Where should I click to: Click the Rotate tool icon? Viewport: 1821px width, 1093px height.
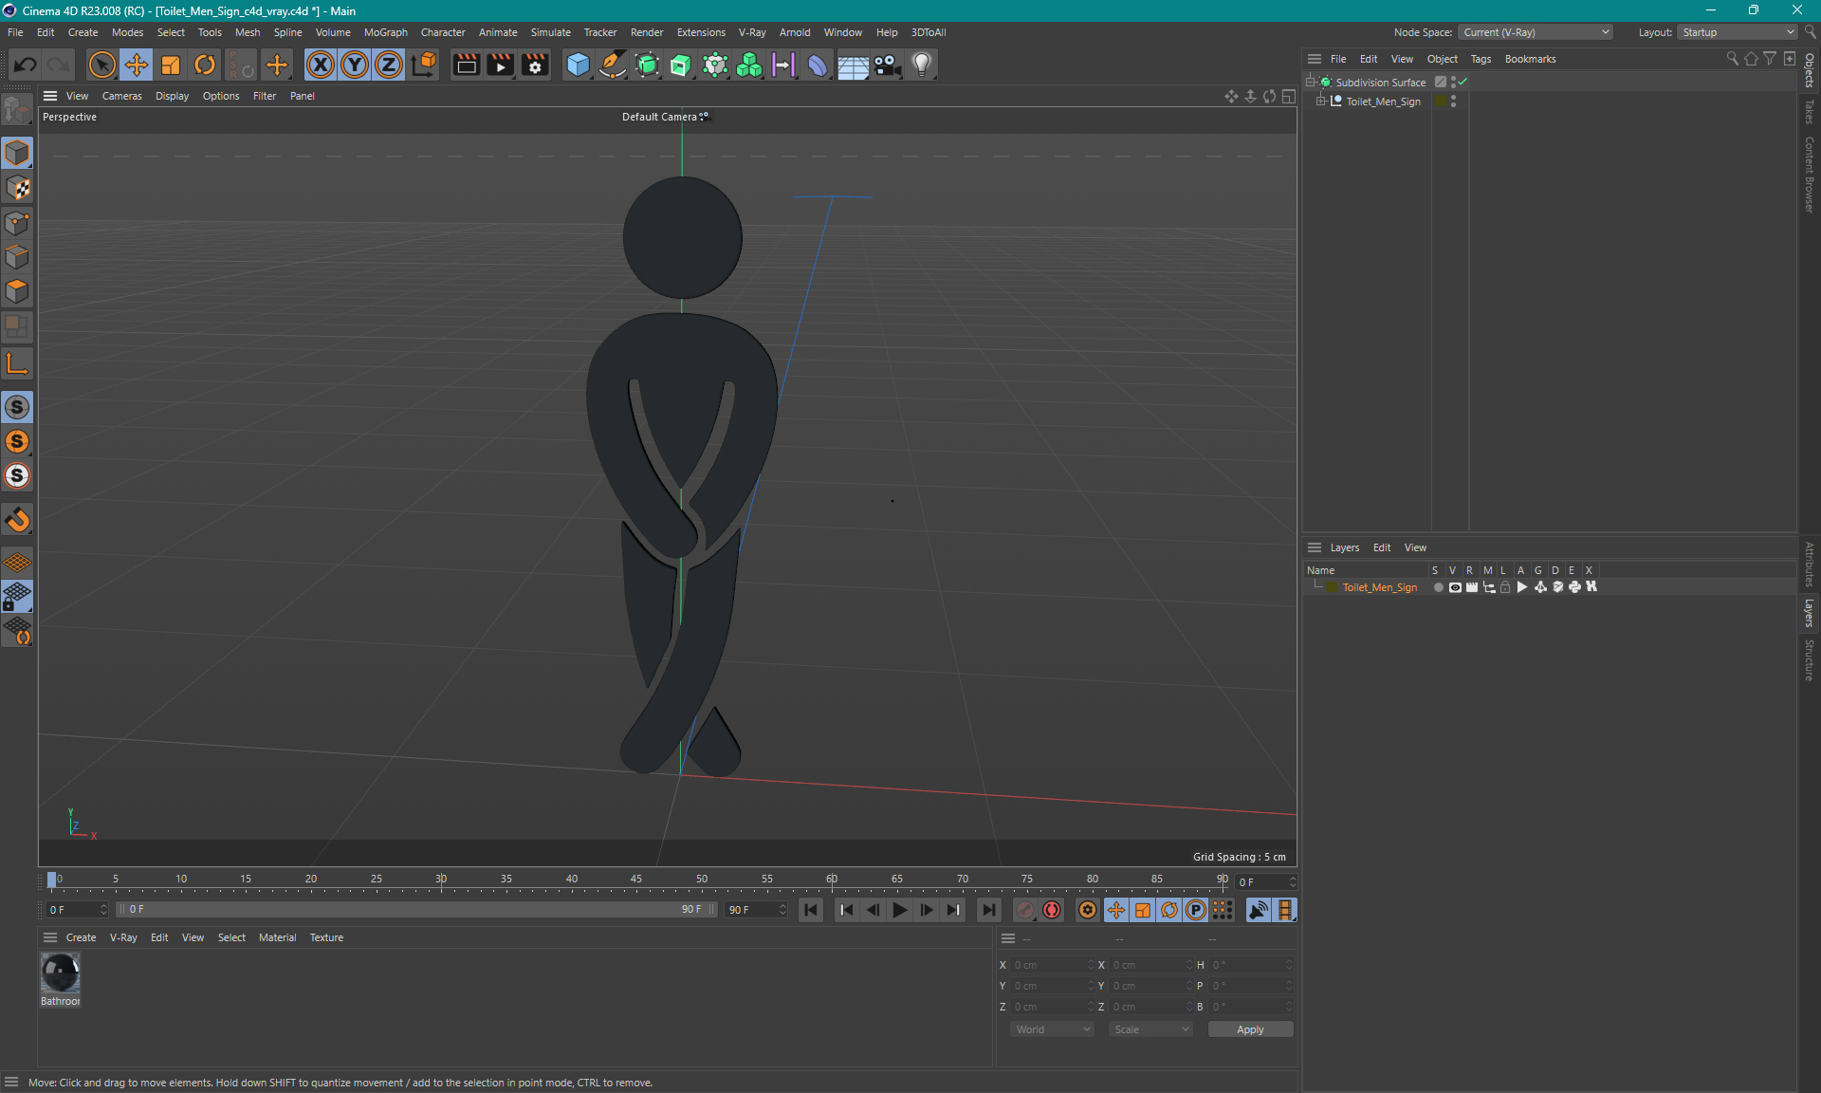pos(203,64)
